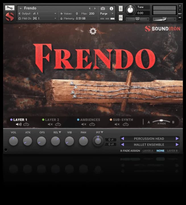The height and width of the screenshot is (205, 186).
Task: Expand the PIT knob options triangle
Action: (102, 132)
